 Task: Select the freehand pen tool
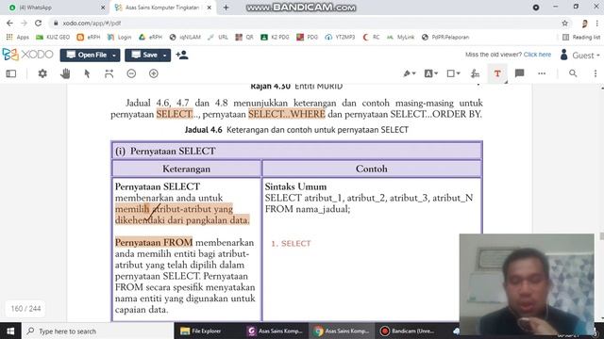(407, 73)
